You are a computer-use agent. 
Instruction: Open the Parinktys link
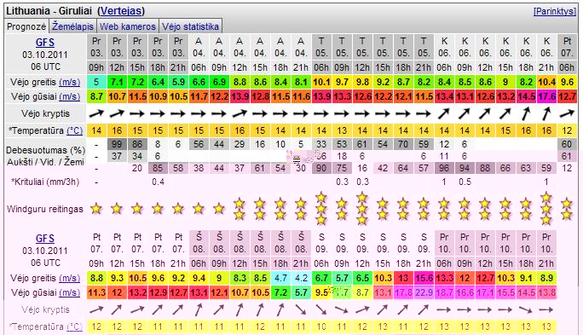[554, 11]
